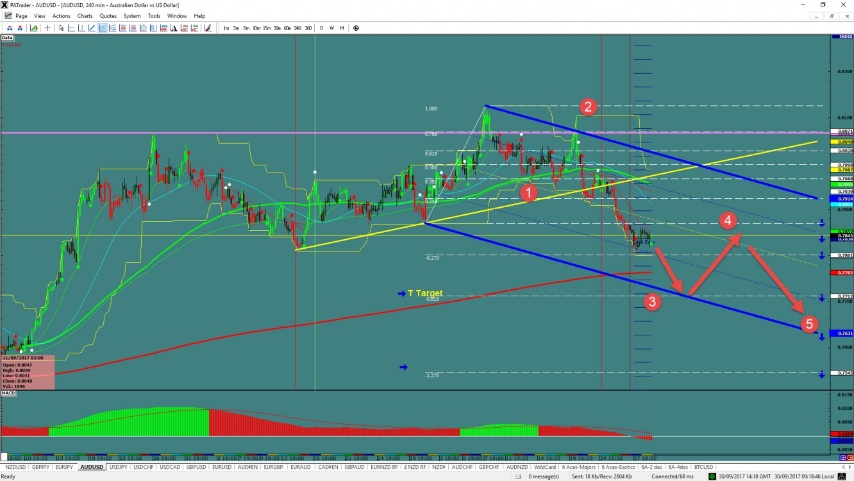Select the 360 minute timeframe

[308, 28]
